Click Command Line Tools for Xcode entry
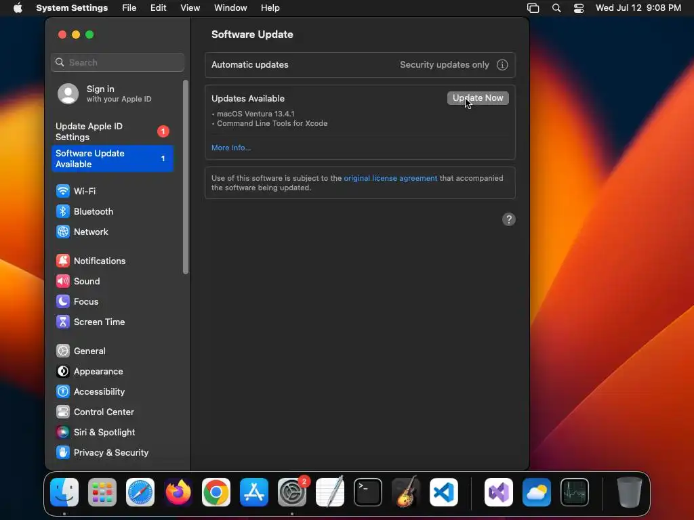The height and width of the screenshot is (520, 694). click(x=272, y=123)
